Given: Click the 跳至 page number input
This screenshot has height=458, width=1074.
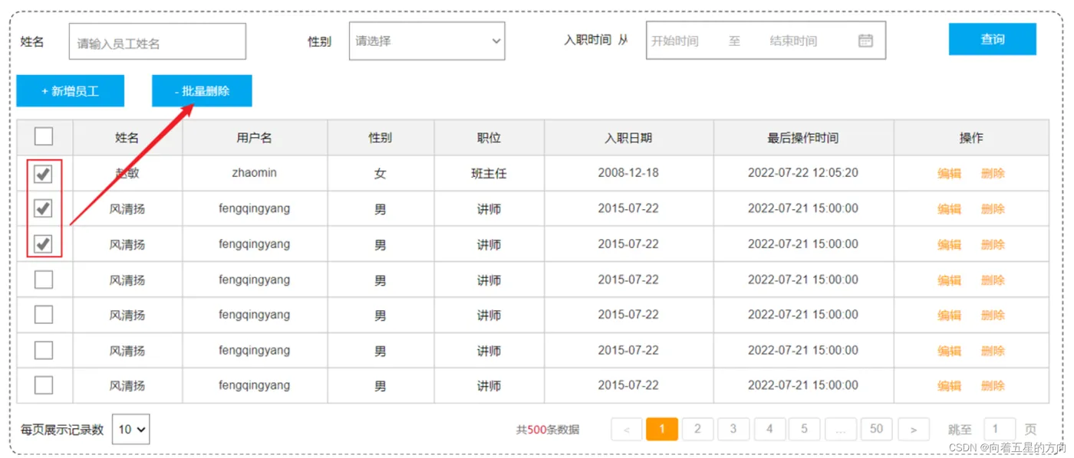Looking at the screenshot, I should [1000, 430].
